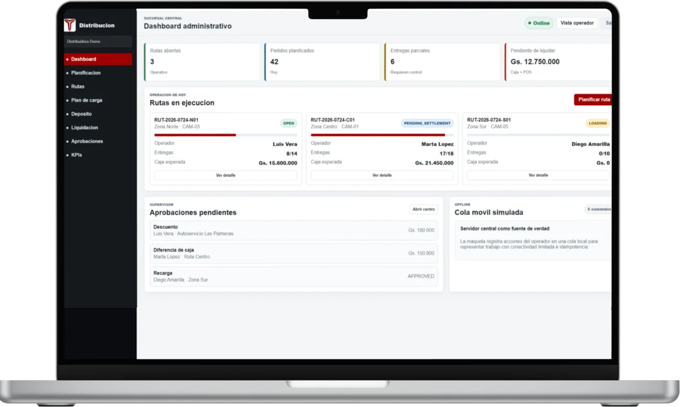
Task: Click the PENDING_SETTLEMENT status badge
Action: [x=427, y=123]
